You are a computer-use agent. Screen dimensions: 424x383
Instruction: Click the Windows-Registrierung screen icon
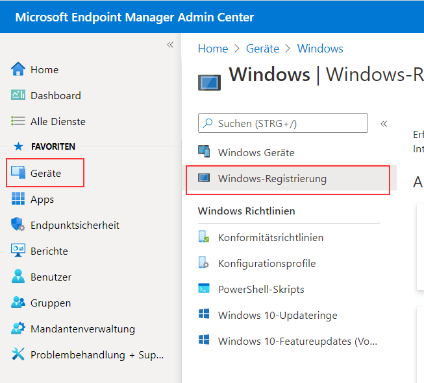(204, 178)
